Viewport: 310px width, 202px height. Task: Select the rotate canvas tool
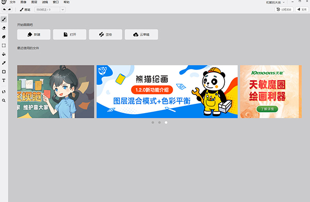[x=4, y=92]
